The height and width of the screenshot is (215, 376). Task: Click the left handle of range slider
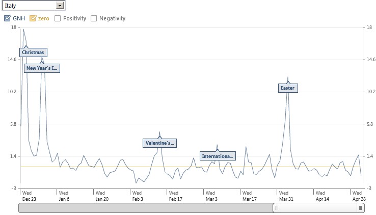(277, 208)
